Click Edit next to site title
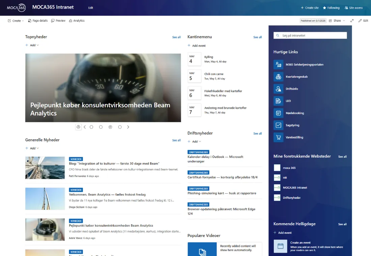The width and height of the screenshot is (371, 256). [91, 8]
